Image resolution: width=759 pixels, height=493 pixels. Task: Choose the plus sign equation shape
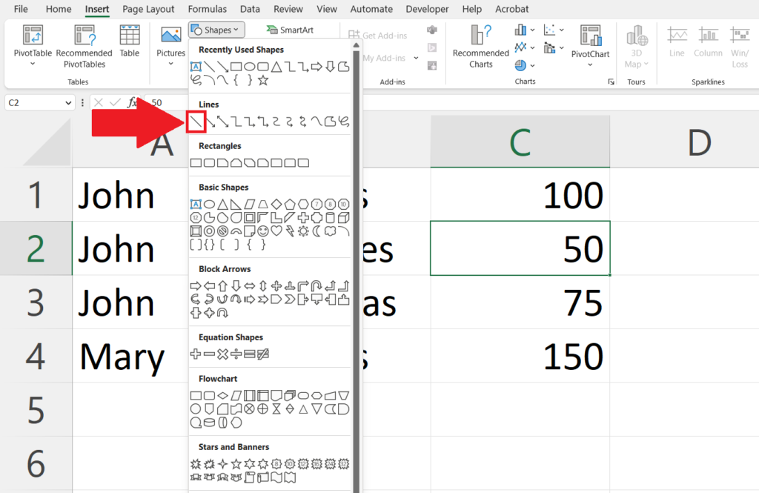tap(196, 354)
